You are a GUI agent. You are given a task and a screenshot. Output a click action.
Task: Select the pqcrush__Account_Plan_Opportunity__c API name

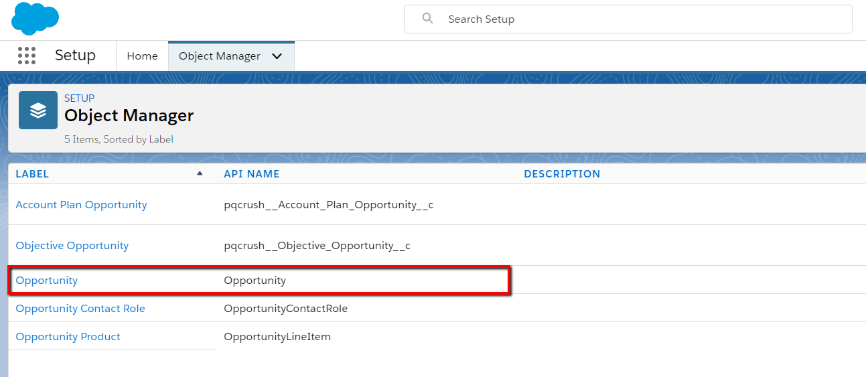pyautogui.click(x=329, y=205)
